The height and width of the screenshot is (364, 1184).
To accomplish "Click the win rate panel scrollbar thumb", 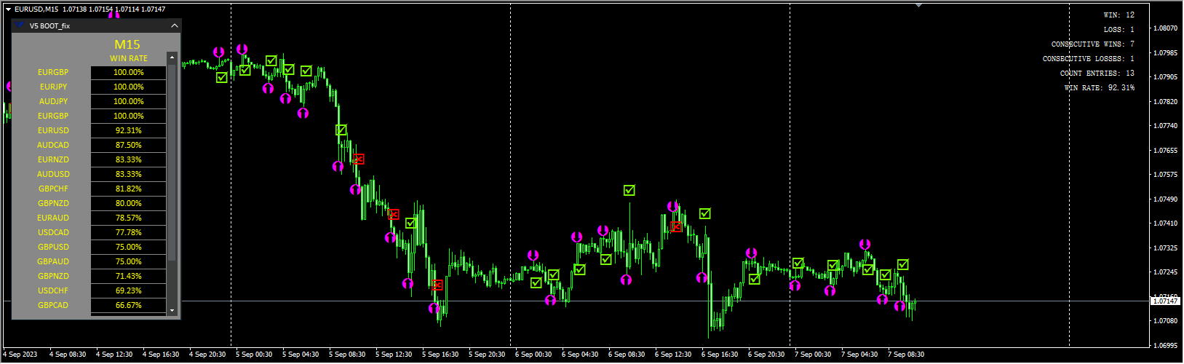I will [172, 162].
